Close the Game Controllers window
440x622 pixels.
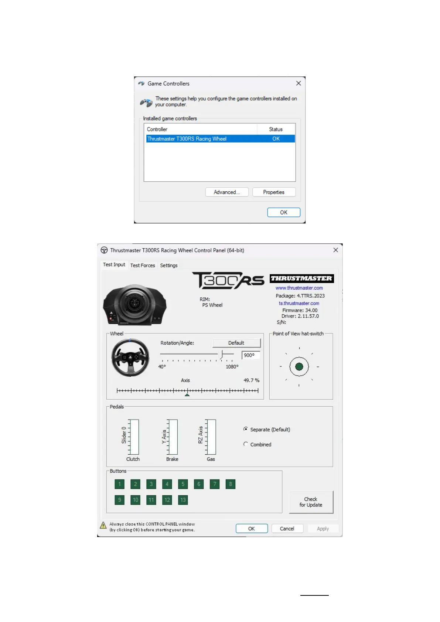(x=299, y=83)
